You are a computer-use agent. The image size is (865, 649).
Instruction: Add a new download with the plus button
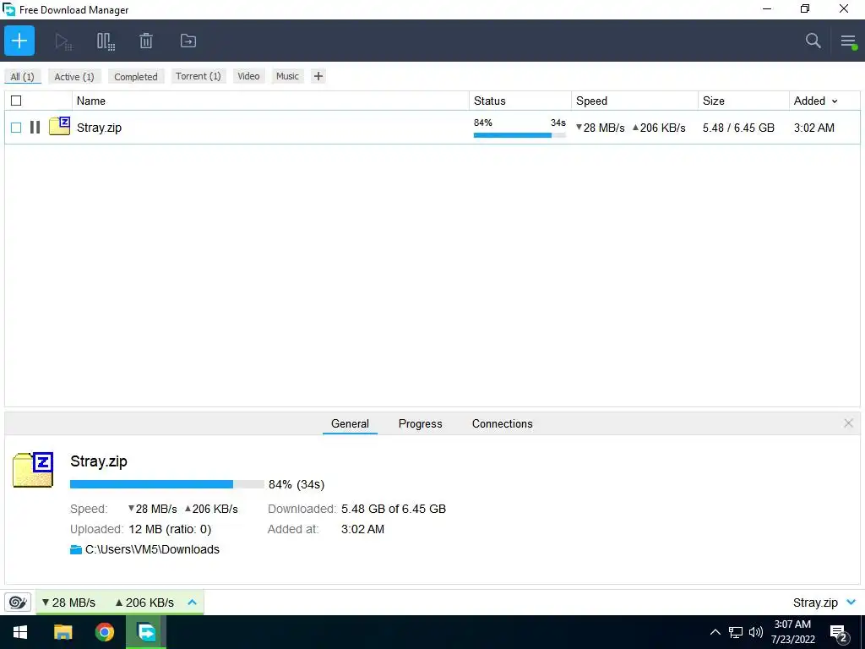(x=19, y=41)
